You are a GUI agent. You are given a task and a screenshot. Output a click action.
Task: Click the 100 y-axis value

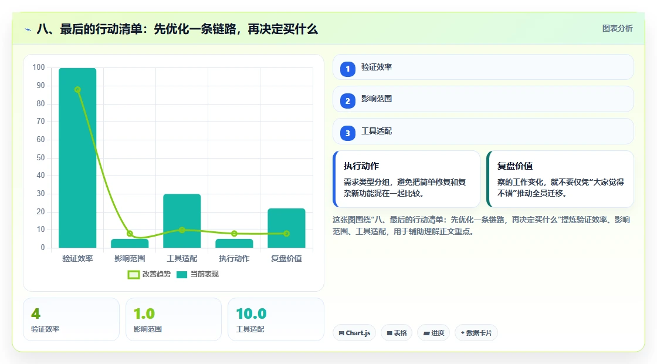pyautogui.click(x=39, y=68)
